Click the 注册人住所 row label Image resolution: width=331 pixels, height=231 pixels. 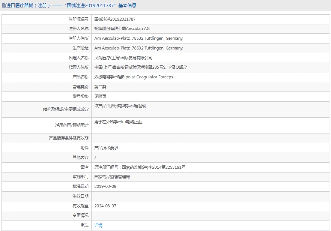coord(78,38)
